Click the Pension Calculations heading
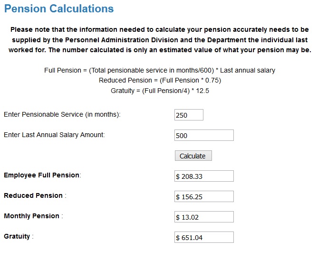 (59, 9)
